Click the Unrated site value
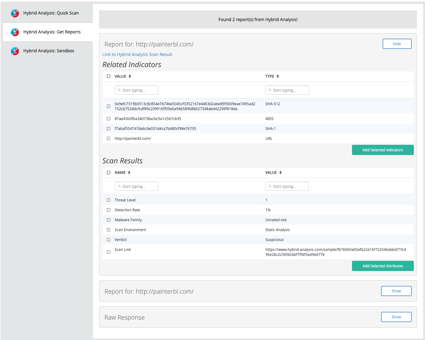The image size is (425, 340). [276, 220]
